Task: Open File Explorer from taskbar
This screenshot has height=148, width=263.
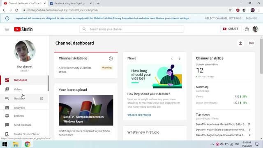Action: (16, 144)
